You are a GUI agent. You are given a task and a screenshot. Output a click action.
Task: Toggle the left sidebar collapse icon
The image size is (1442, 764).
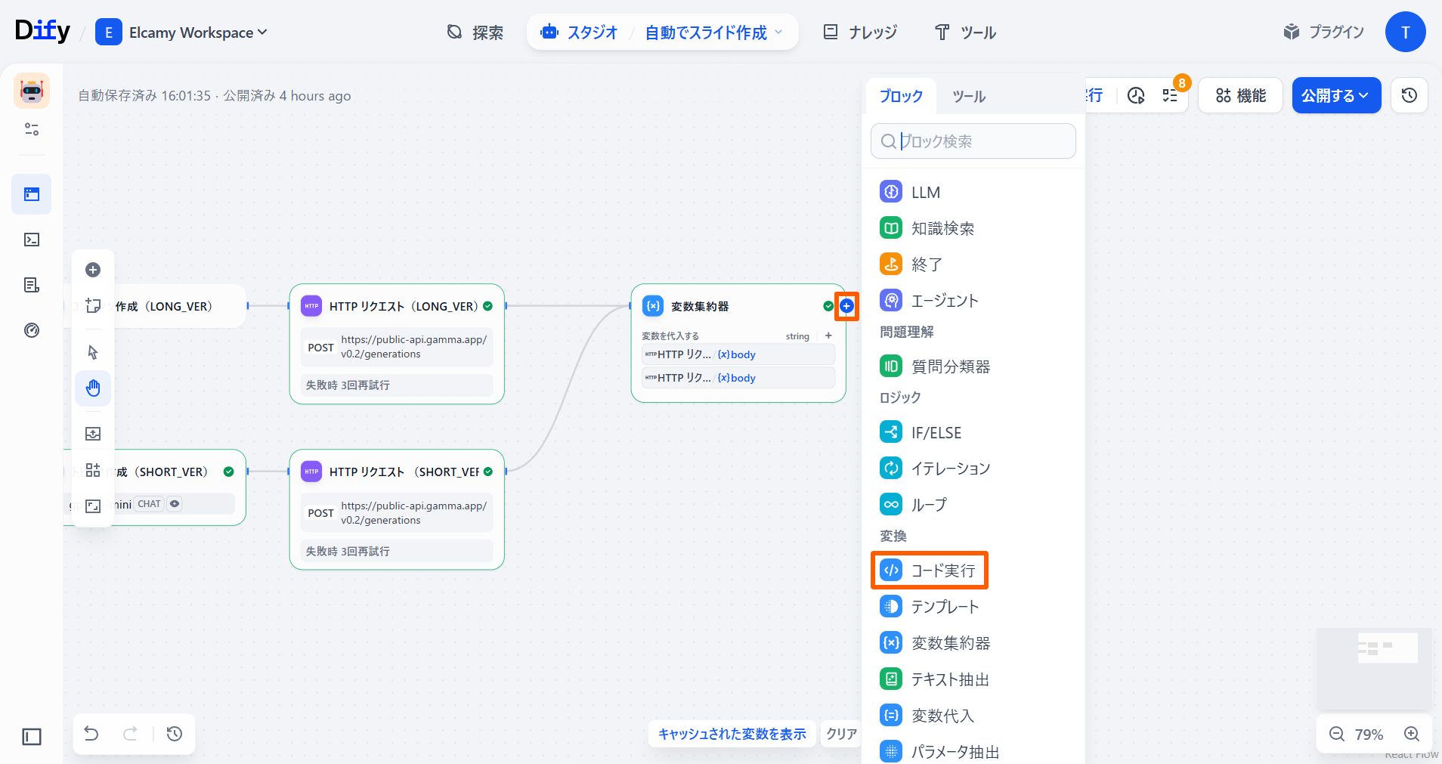point(32,737)
